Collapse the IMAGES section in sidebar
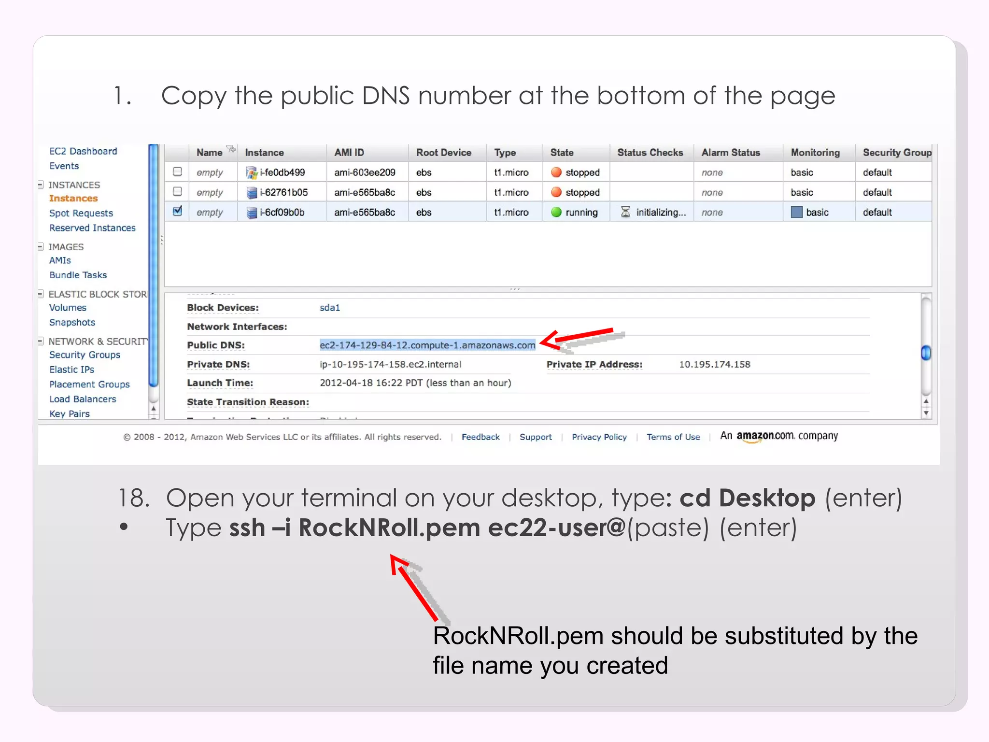Screen dimensions: 989x742 click(x=41, y=247)
